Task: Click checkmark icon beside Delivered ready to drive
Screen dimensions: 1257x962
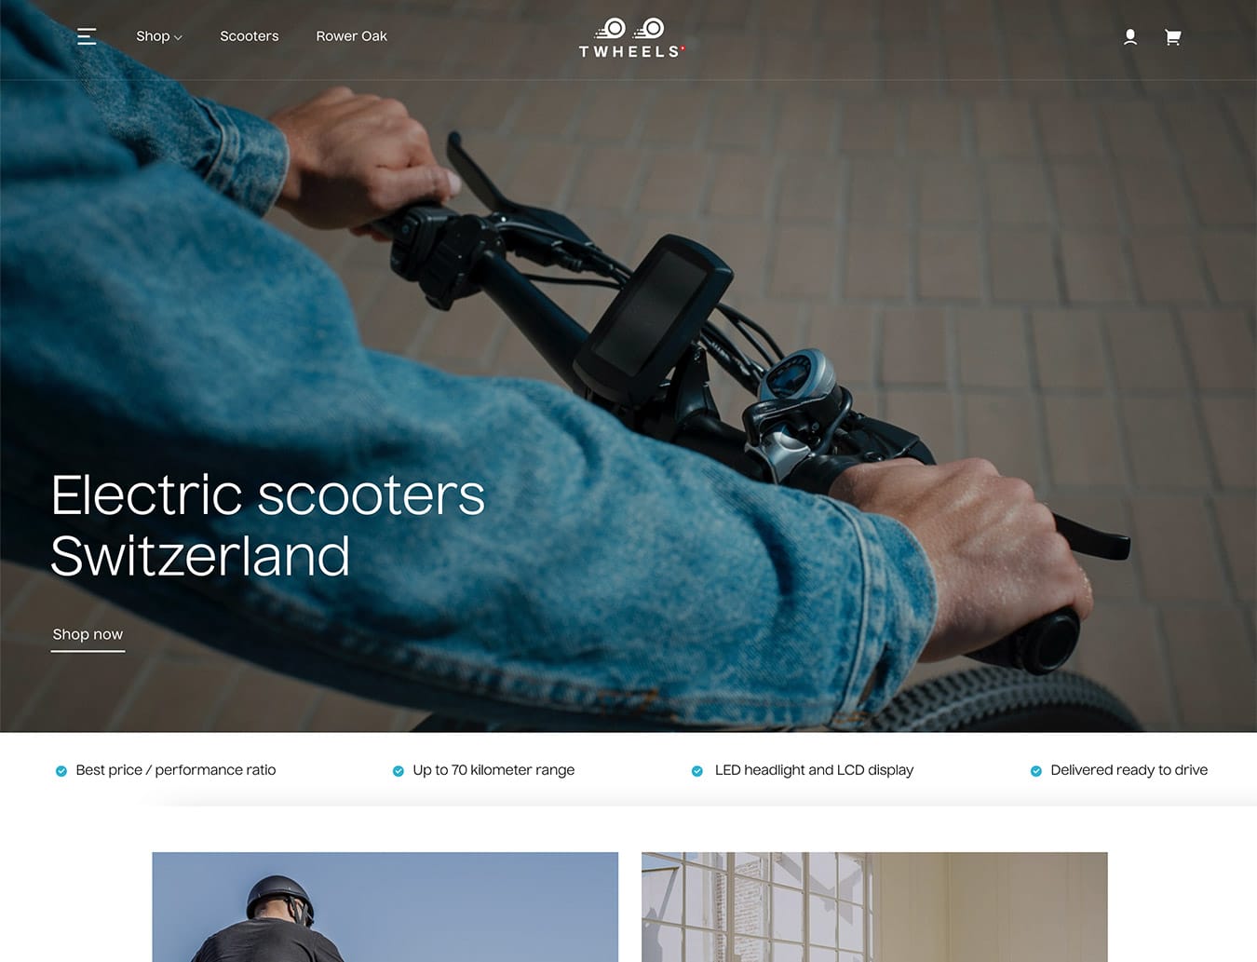Action: [x=1036, y=771]
